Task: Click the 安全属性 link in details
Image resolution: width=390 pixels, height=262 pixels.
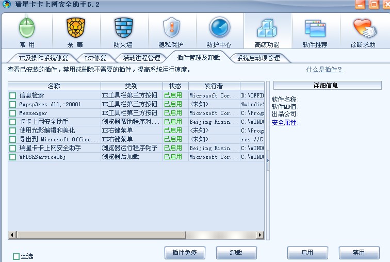Action: click(x=284, y=123)
